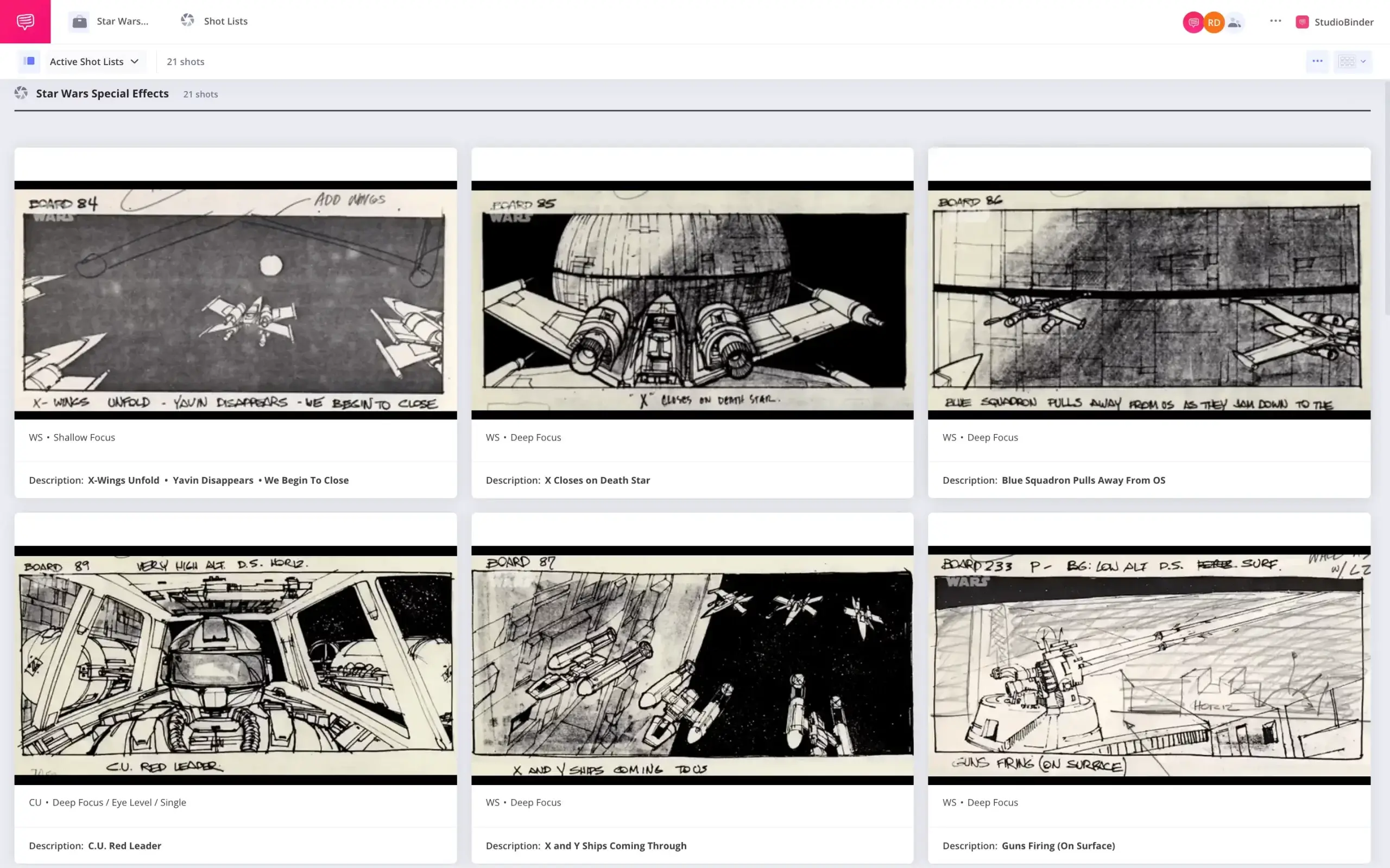This screenshot has width=1390, height=868.
Task: Click the Shot Lists aperture icon
Action: click(x=187, y=21)
